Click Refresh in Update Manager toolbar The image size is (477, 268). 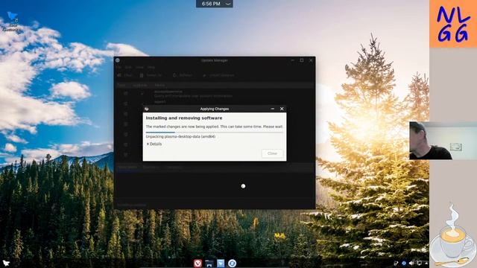tap(183, 75)
